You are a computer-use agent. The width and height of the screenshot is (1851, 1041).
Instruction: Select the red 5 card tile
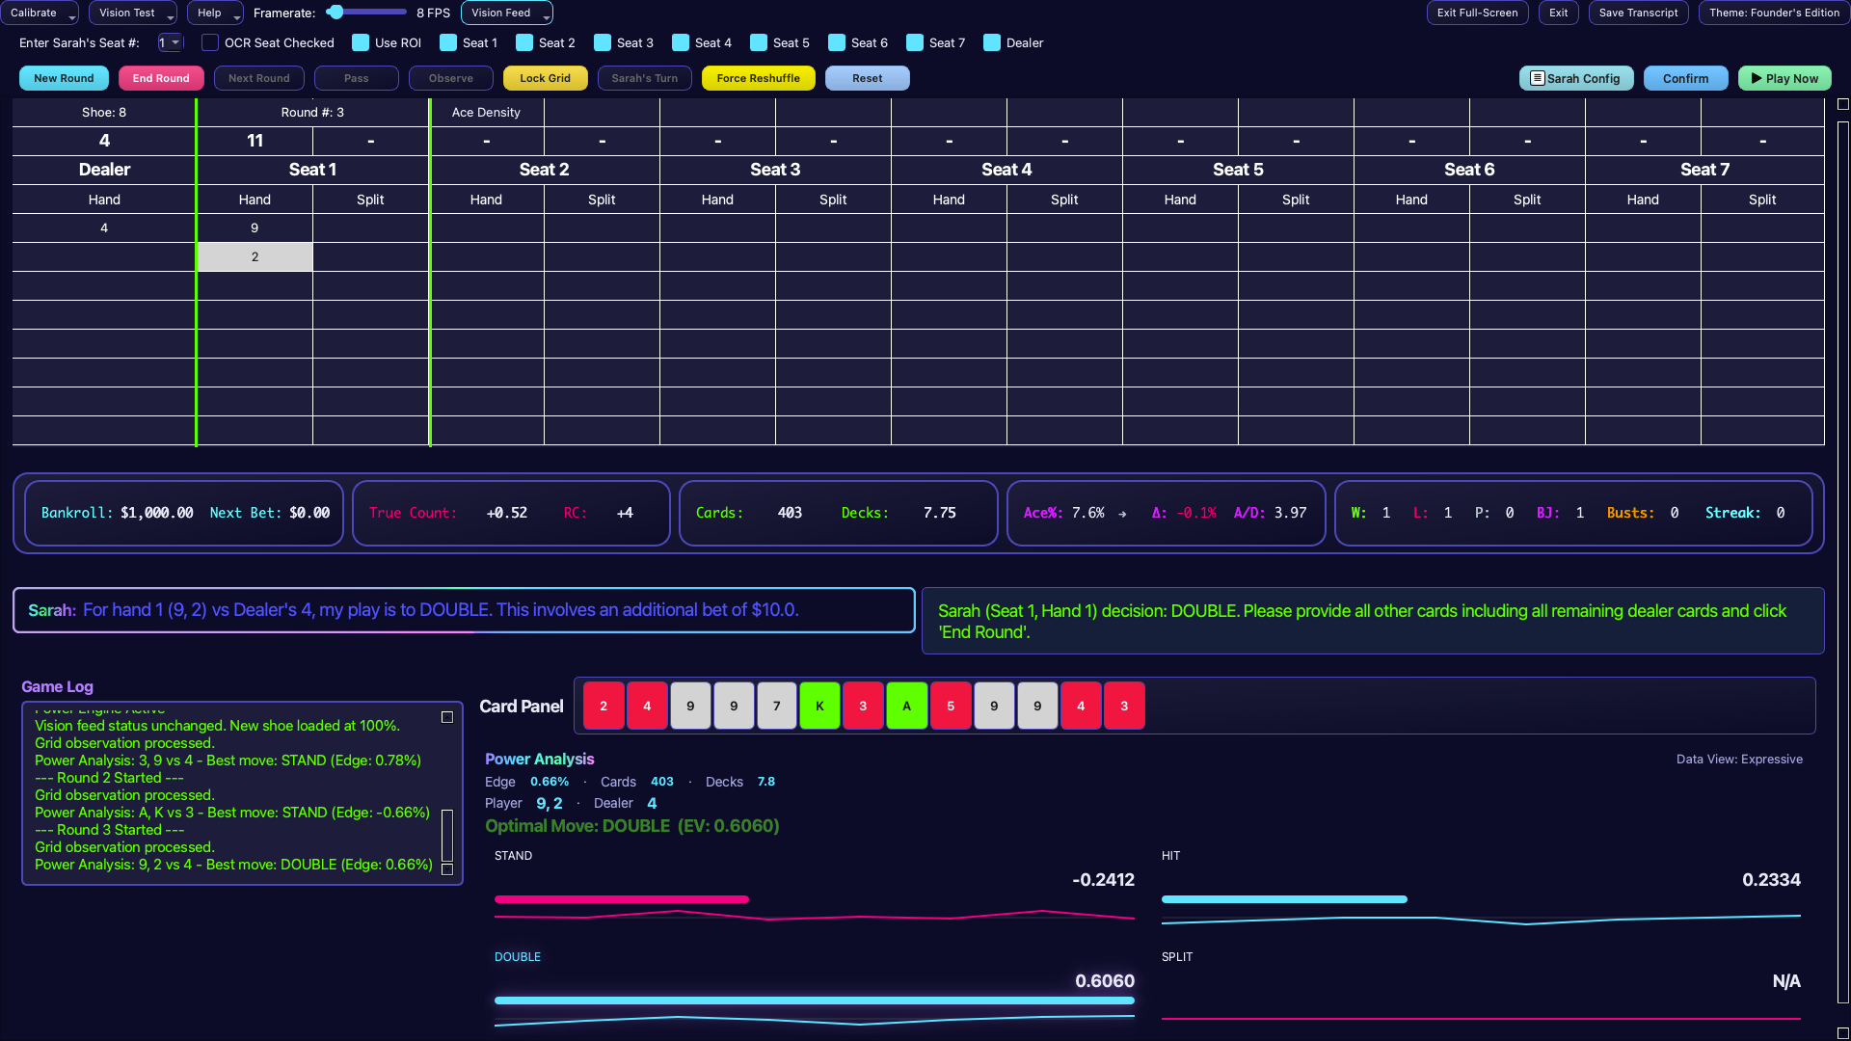(x=950, y=705)
